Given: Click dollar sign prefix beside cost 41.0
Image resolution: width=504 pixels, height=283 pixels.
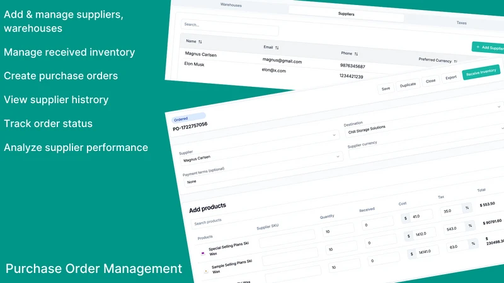Looking at the screenshot, I should [405, 218].
